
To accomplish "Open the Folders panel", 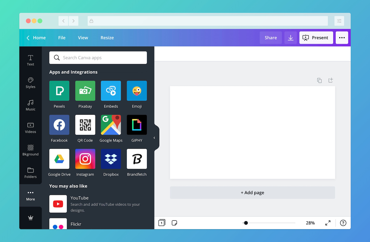I will point(30,172).
